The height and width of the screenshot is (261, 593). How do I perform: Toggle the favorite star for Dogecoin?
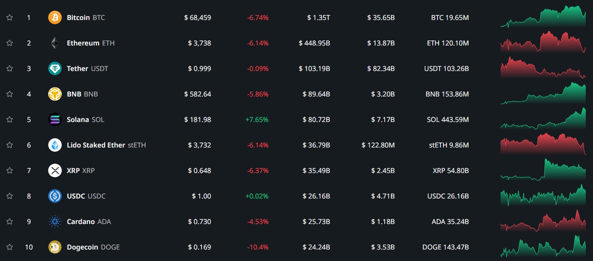point(10,247)
